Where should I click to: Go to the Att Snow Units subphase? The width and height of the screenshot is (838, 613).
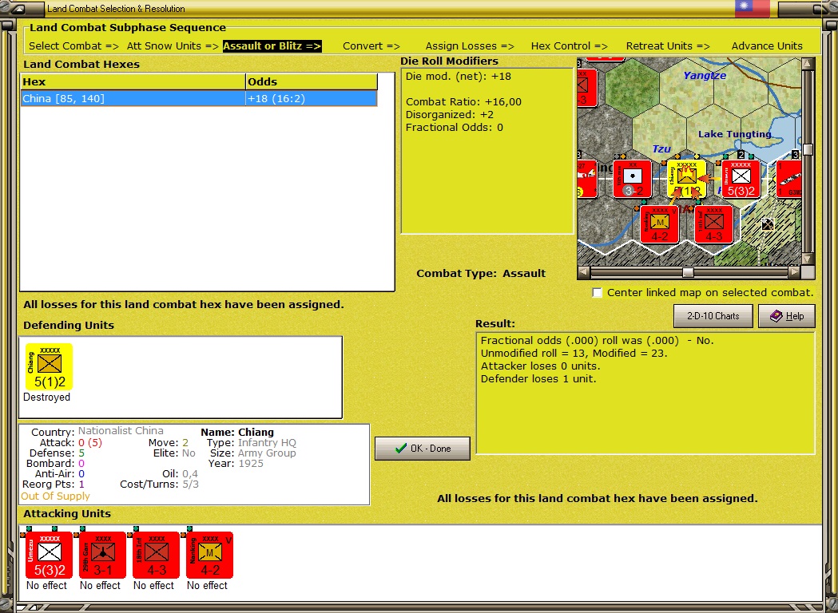pyautogui.click(x=173, y=46)
